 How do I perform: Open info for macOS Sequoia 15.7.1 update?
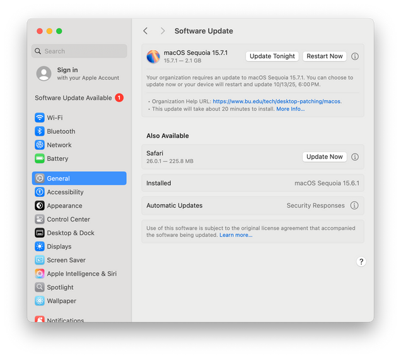pos(355,56)
